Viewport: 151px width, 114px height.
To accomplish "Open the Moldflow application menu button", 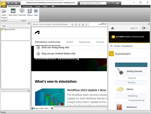I will click(4, 4).
